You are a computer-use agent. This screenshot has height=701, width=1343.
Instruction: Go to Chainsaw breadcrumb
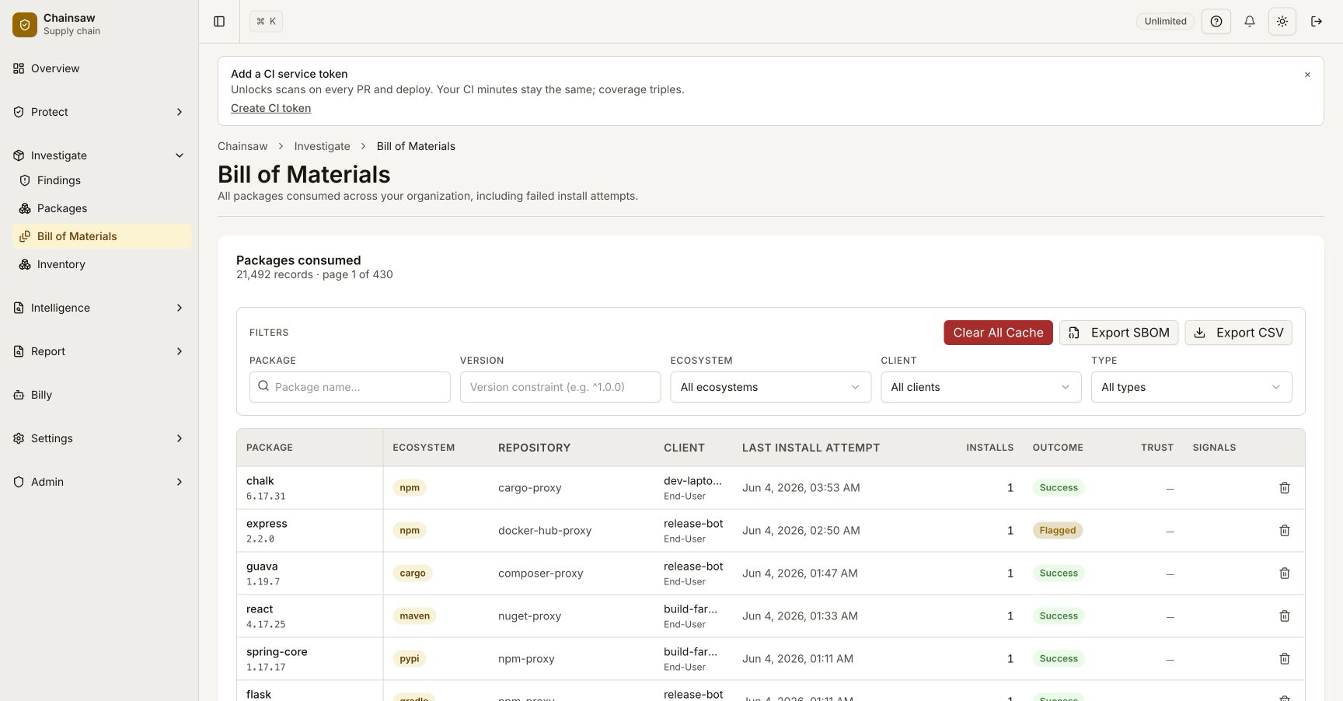click(242, 146)
